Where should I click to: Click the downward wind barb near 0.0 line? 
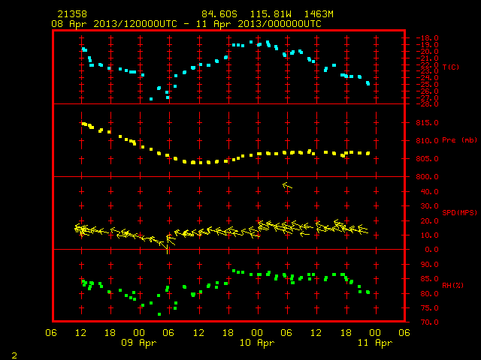click(x=167, y=248)
